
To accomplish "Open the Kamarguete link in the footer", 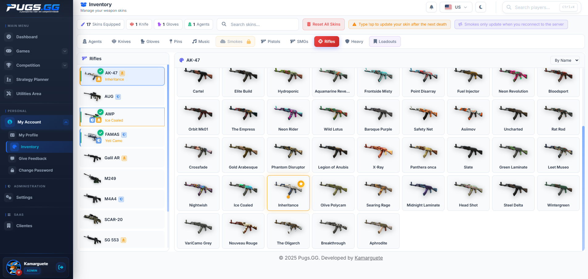I will tap(368, 258).
